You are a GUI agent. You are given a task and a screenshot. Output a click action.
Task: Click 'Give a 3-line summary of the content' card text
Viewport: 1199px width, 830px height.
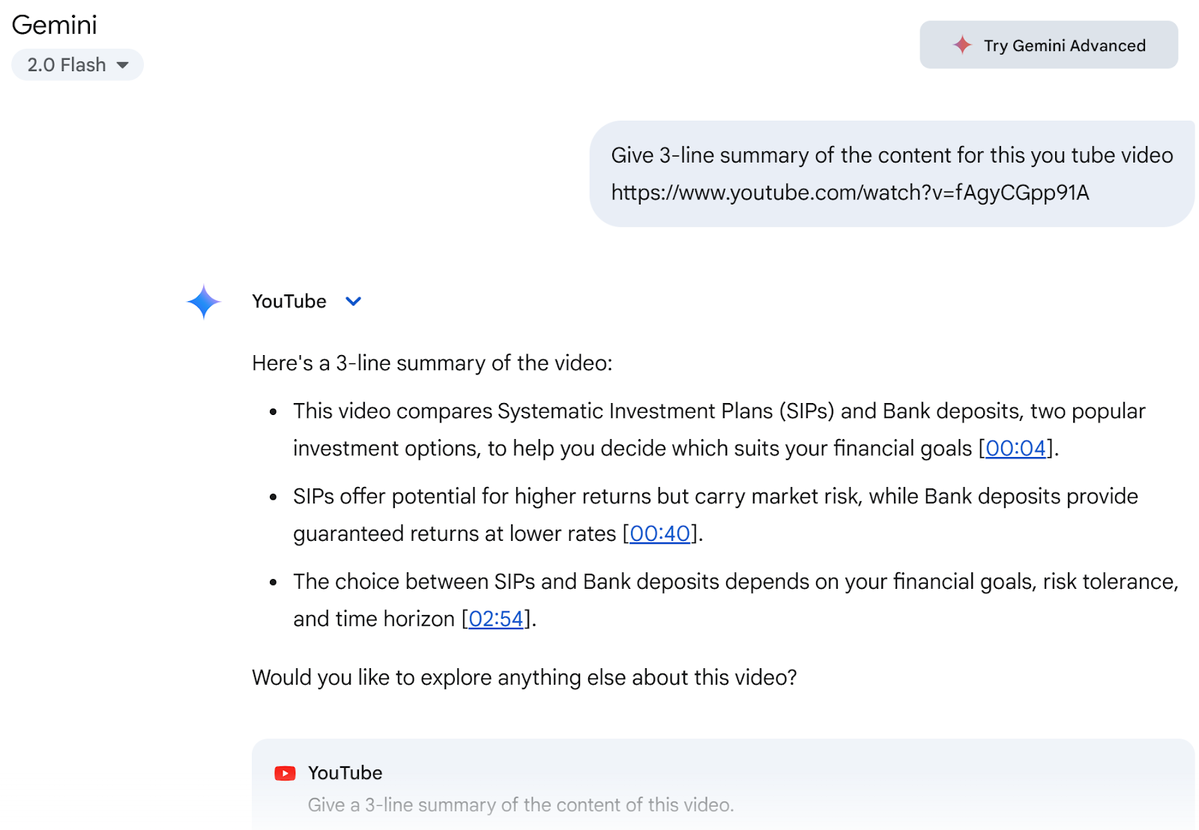tap(521, 805)
